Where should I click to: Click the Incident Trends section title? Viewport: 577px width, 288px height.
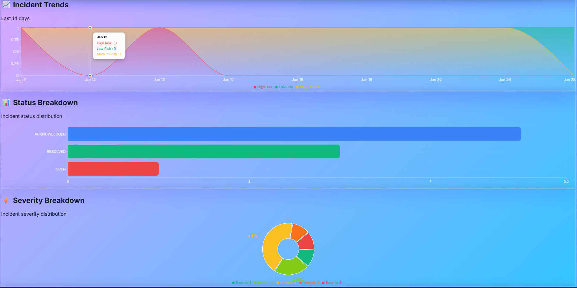[x=40, y=5]
